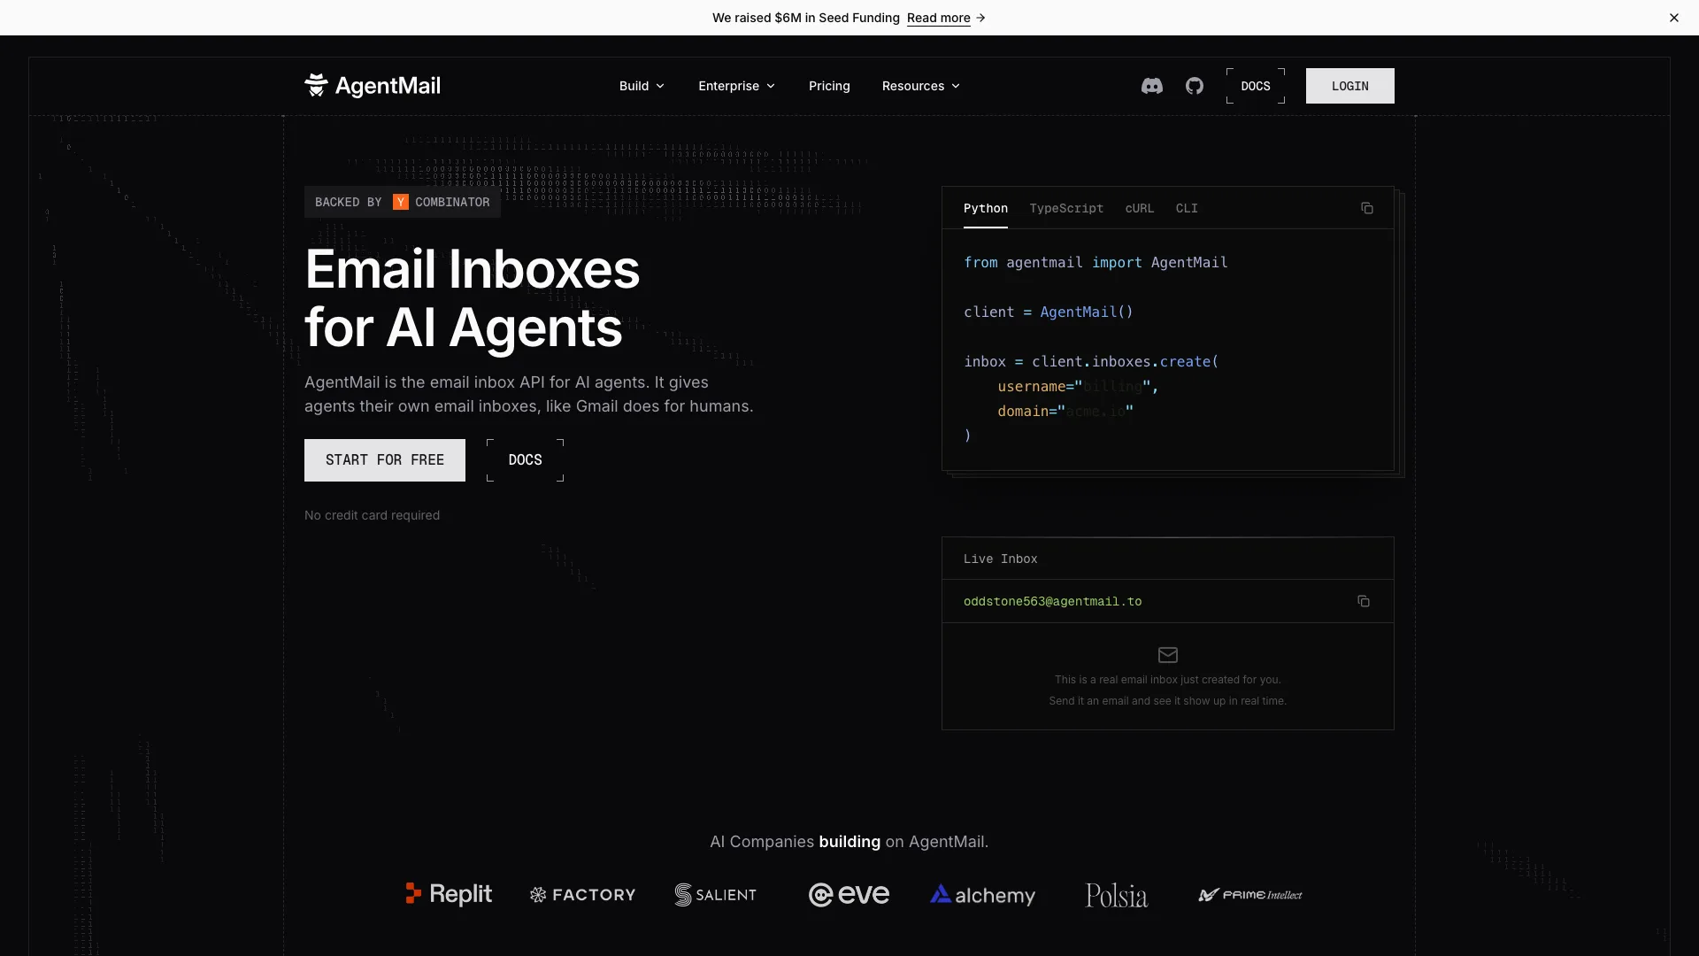The height and width of the screenshot is (956, 1699).
Task: Go to the Pricing page
Action: [829, 86]
